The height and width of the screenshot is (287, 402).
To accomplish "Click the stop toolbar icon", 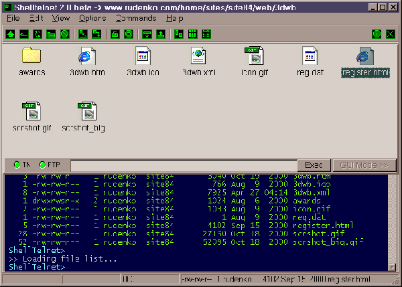I will click(x=64, y=33).
